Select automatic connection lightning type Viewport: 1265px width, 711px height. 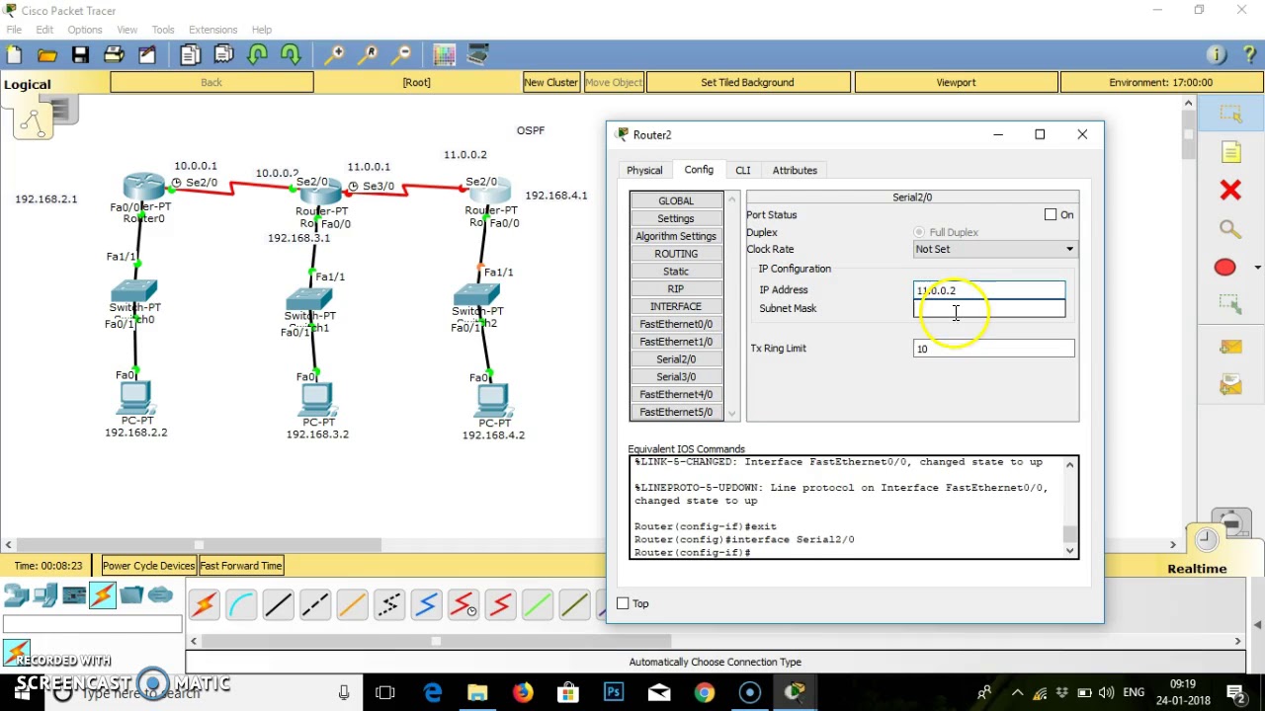tap(204, 604)
